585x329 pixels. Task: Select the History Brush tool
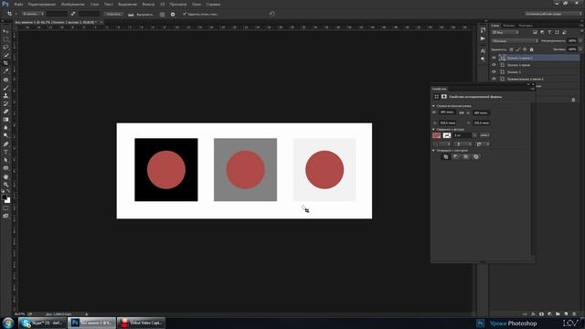click(x=5, y=103)
